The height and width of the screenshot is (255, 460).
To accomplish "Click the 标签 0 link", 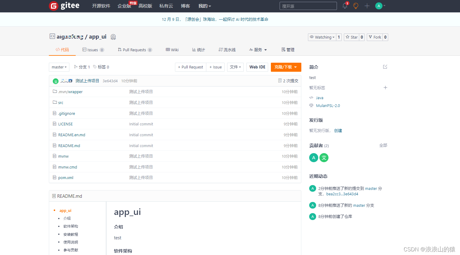I will (x=101, y=67).
